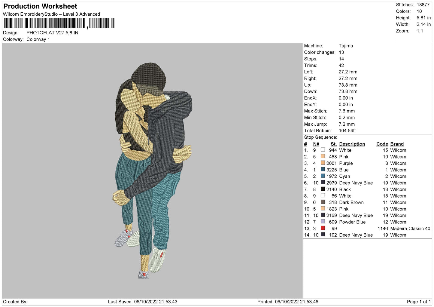This screenshot has height=307, width=434.
Task: Select the Powder Blue swatch in stop 12
Action: pos(323,222)
